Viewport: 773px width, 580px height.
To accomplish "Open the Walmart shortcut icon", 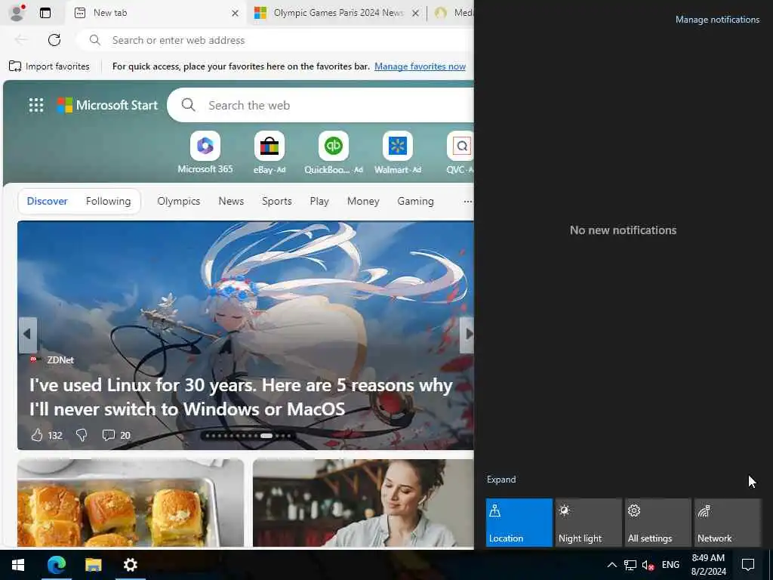I will pos(397,146).
